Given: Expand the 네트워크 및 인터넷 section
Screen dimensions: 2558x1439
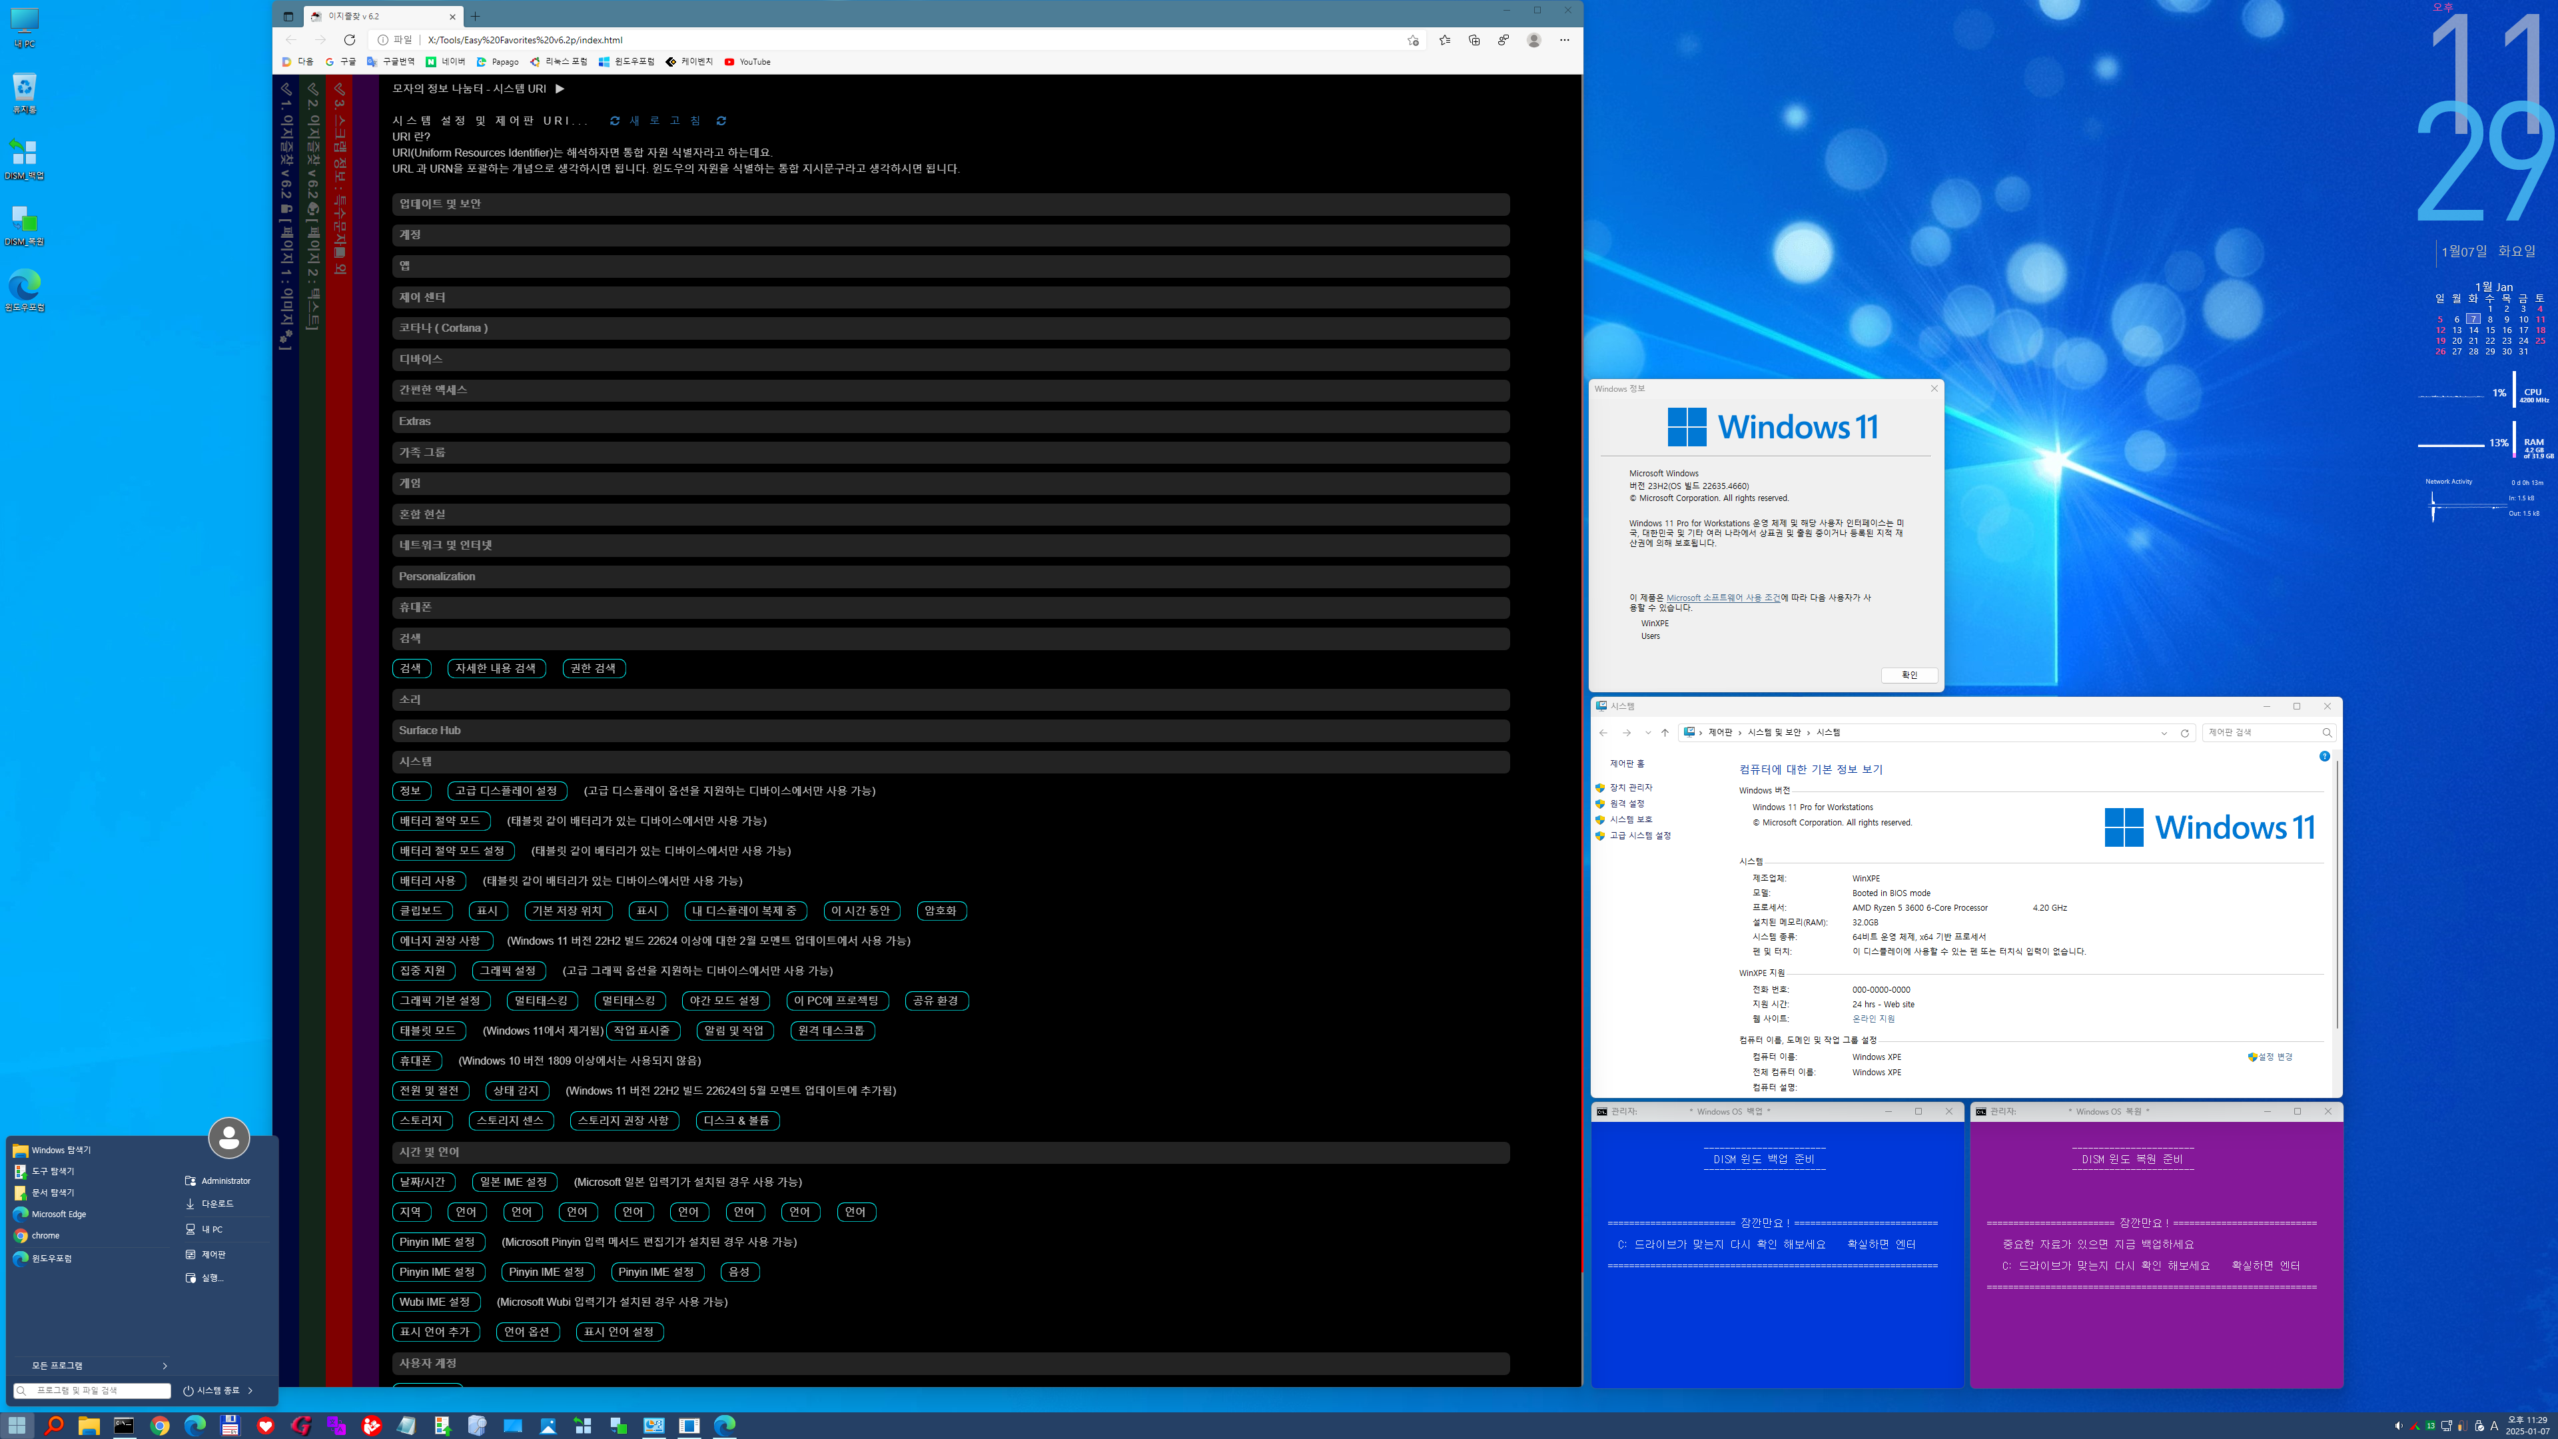Looking at the screenshot, I should (951, 545).
